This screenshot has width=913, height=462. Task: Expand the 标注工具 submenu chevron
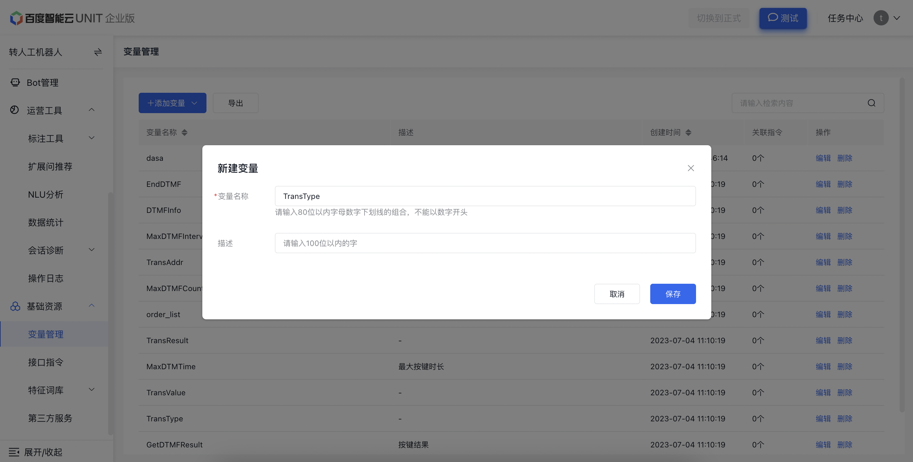[x=91, y=138]
